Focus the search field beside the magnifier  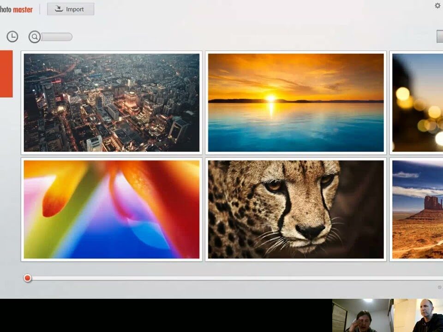point(56,37)
